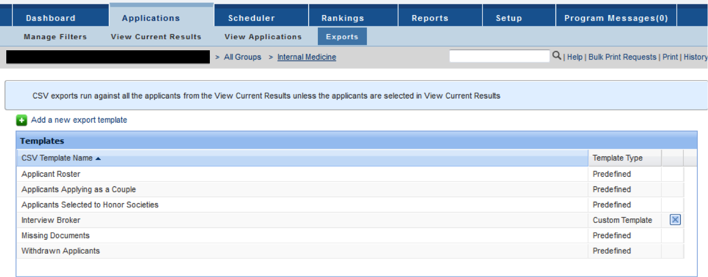Select the Applicant Roster template row
Image resolution: width=708 pixels, height=277 pixels.
pos(51,174)
